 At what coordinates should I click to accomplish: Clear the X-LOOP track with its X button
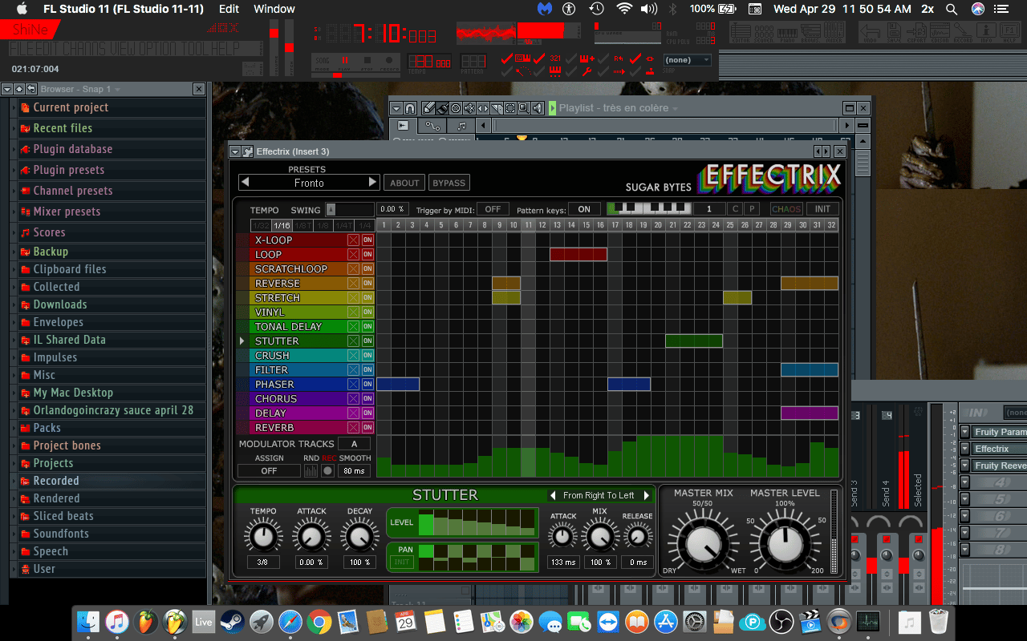pos(353,240)
